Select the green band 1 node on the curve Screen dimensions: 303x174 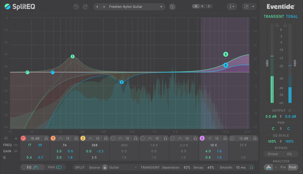coord(72,56)
